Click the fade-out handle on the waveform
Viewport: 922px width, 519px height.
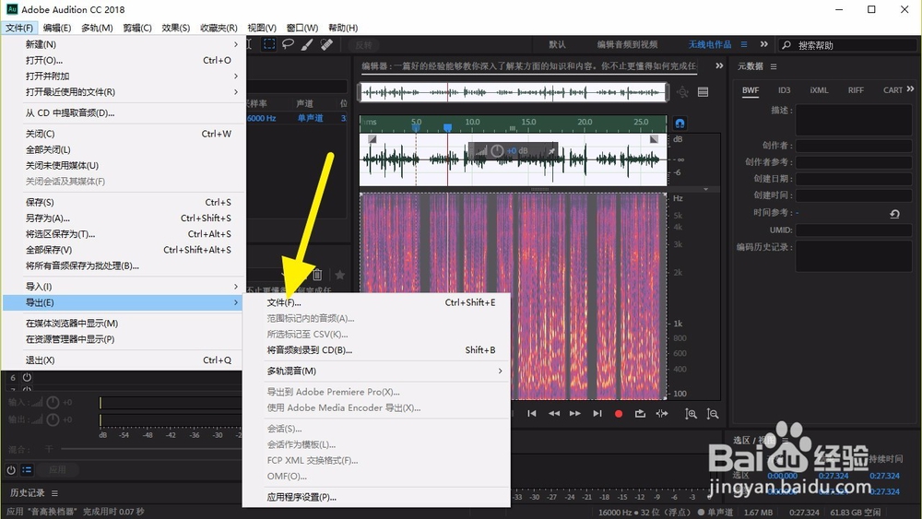pos(654,139)
